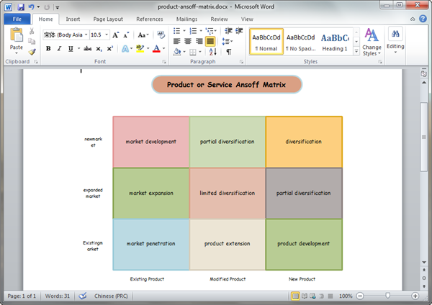Image resolution: width=432 pixels, height=305 pixels.
Task: Click the proofing check icon in status bar
Action: 83,296
